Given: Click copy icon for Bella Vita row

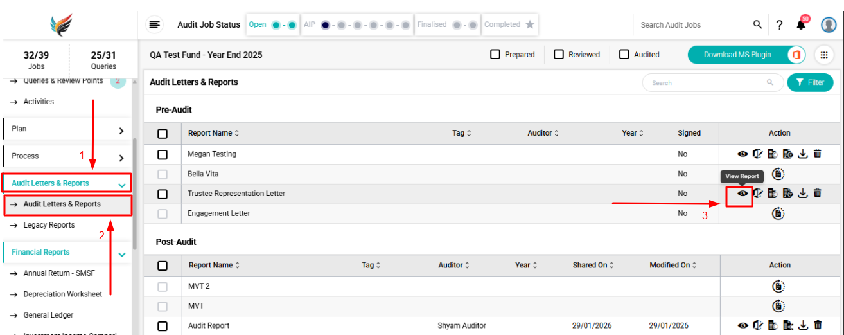Looking at the screenshot, I should 778,174.
